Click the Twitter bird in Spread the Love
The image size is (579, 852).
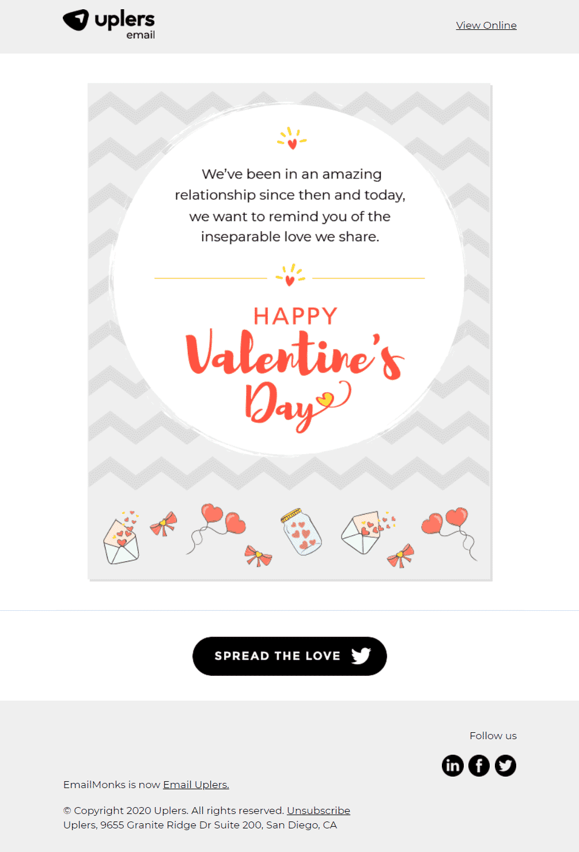pos(361,656)
